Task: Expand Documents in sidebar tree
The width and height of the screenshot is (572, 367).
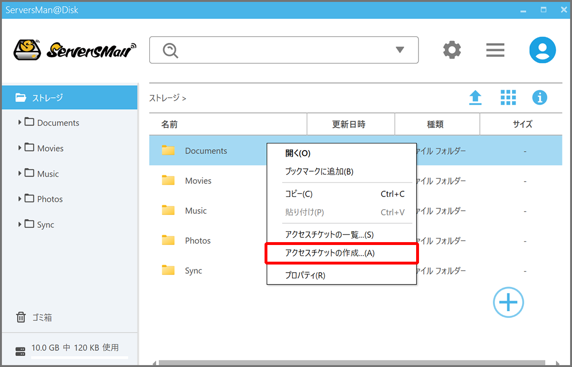Action: point(20,122)
